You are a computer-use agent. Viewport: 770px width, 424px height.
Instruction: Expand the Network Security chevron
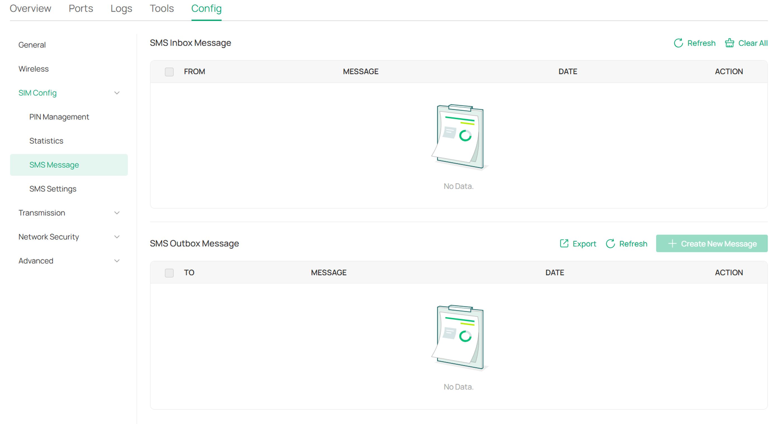(x=117, y=237)
